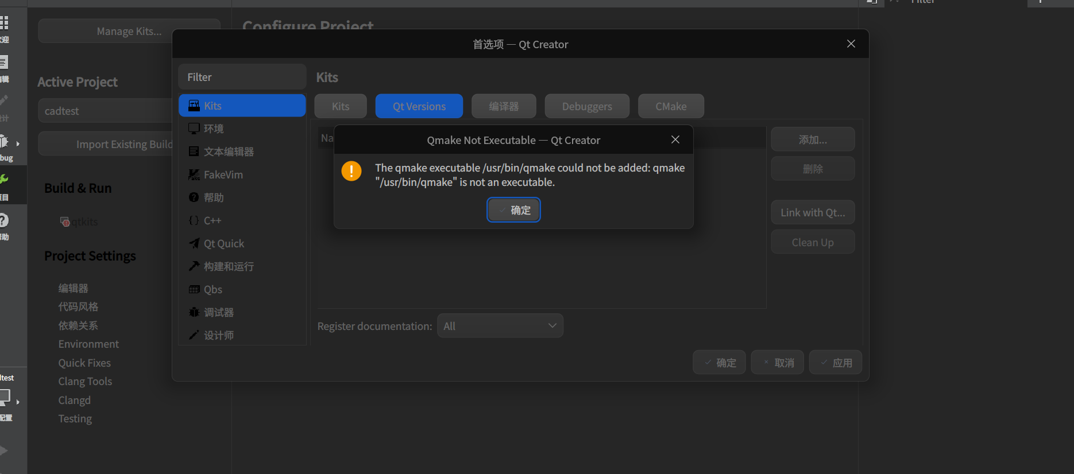Screen dimensions: 1074x474
Task: Open the Register documentation dropdown
Action: (x=500, y=326)
